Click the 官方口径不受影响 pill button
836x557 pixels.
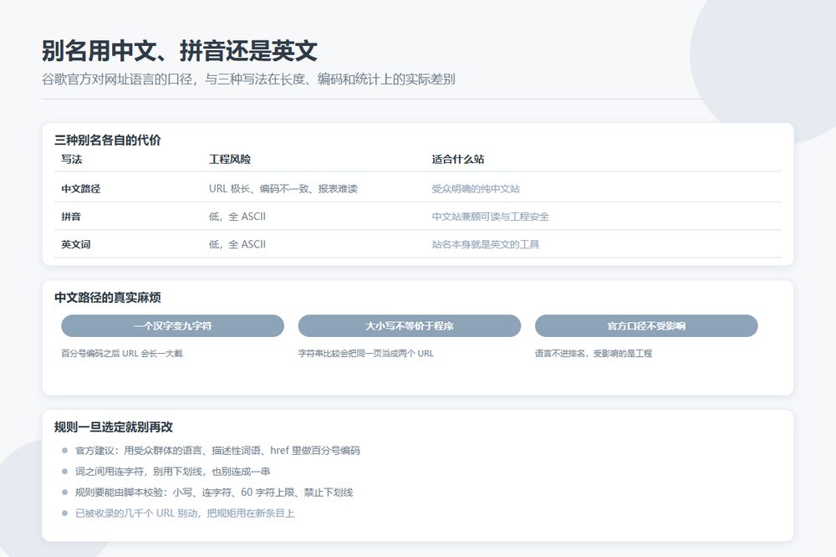pyautogui.click(x=646, y=325)
